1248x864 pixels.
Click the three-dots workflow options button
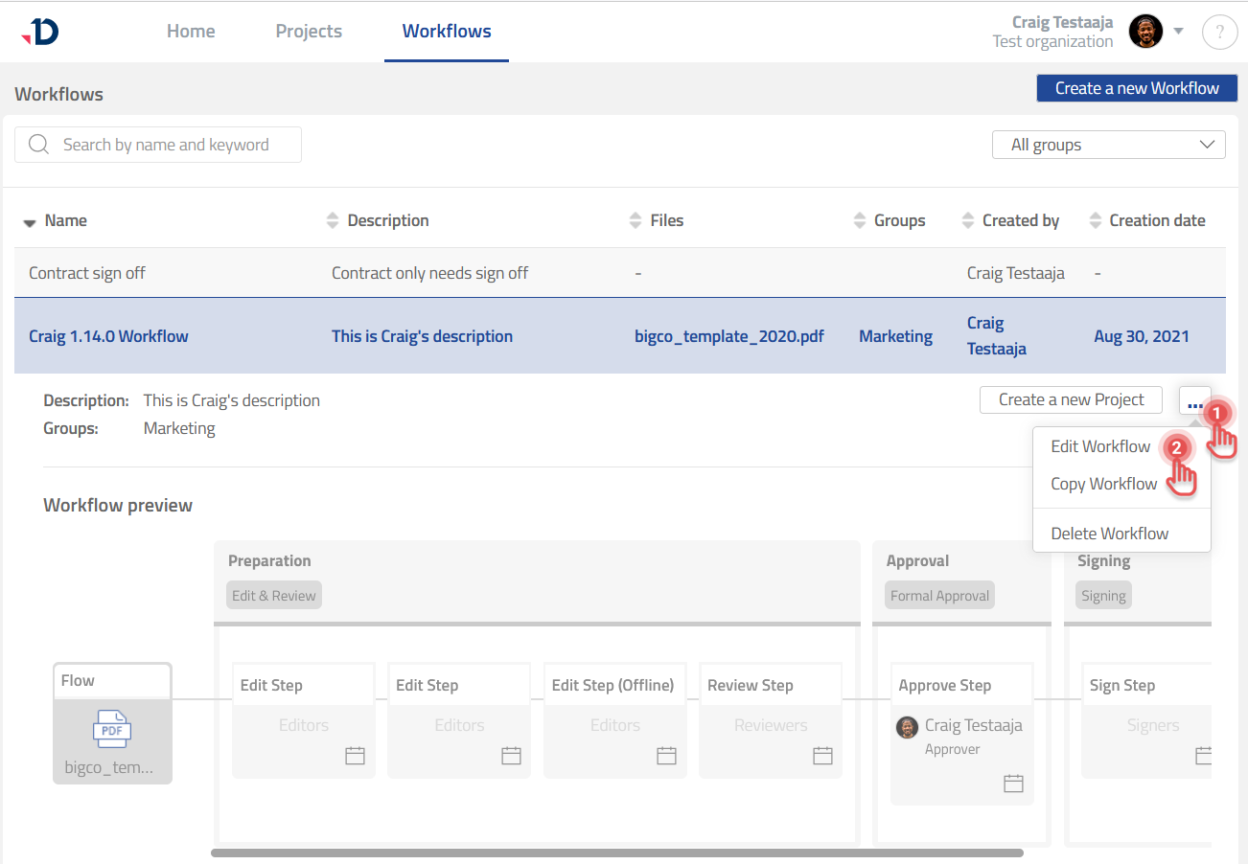point(1193,400)
